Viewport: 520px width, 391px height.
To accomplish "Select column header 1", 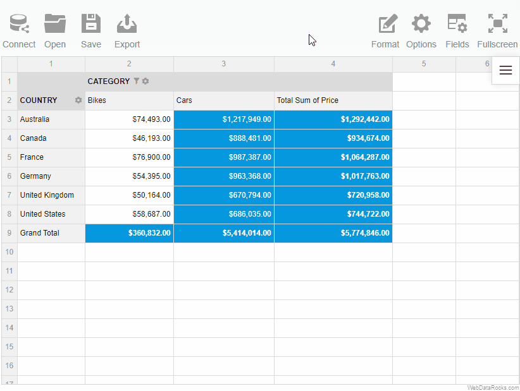I will tap(51, 64).
